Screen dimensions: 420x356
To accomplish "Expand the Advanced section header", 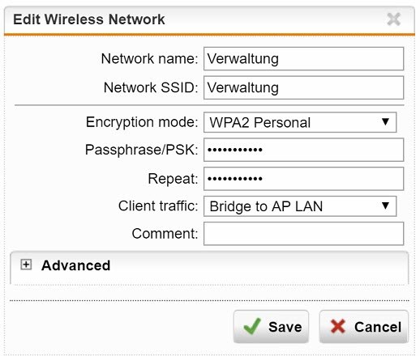I will (209, 265).
